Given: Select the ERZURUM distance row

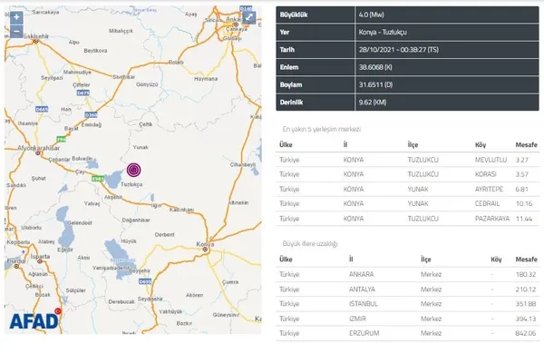Looking at the screenshot, I should coord(407,333).
